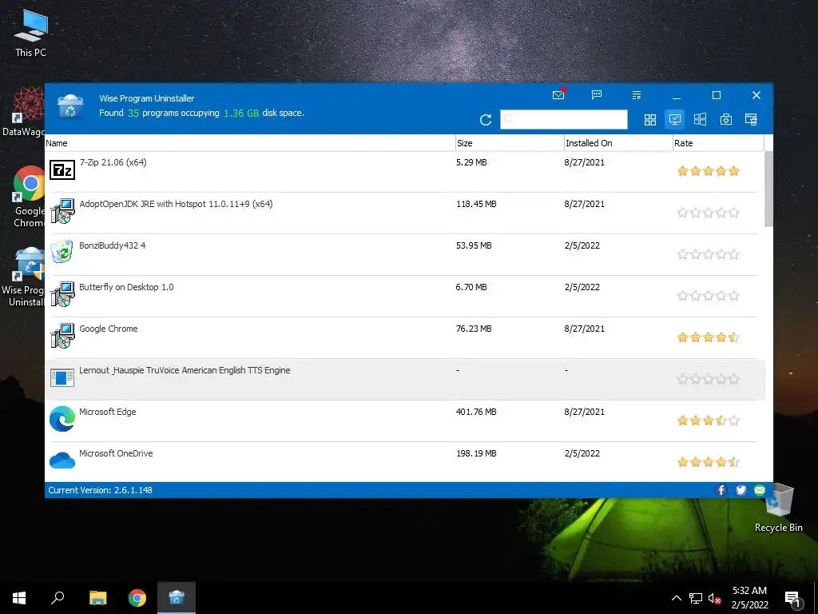This screenshot has height=614, width=818.
Task: Click Current Version 2.6.1.148 status text
Action: tap(100, 490)
